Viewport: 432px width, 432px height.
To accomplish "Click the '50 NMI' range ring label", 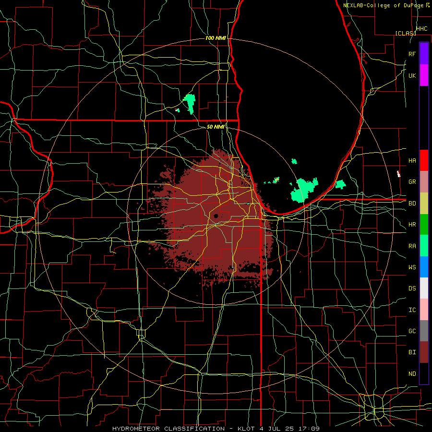I will click(x=216, y=127).
